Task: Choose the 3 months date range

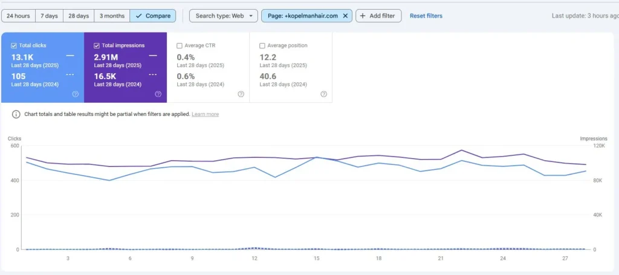Action: coord(112,16)
